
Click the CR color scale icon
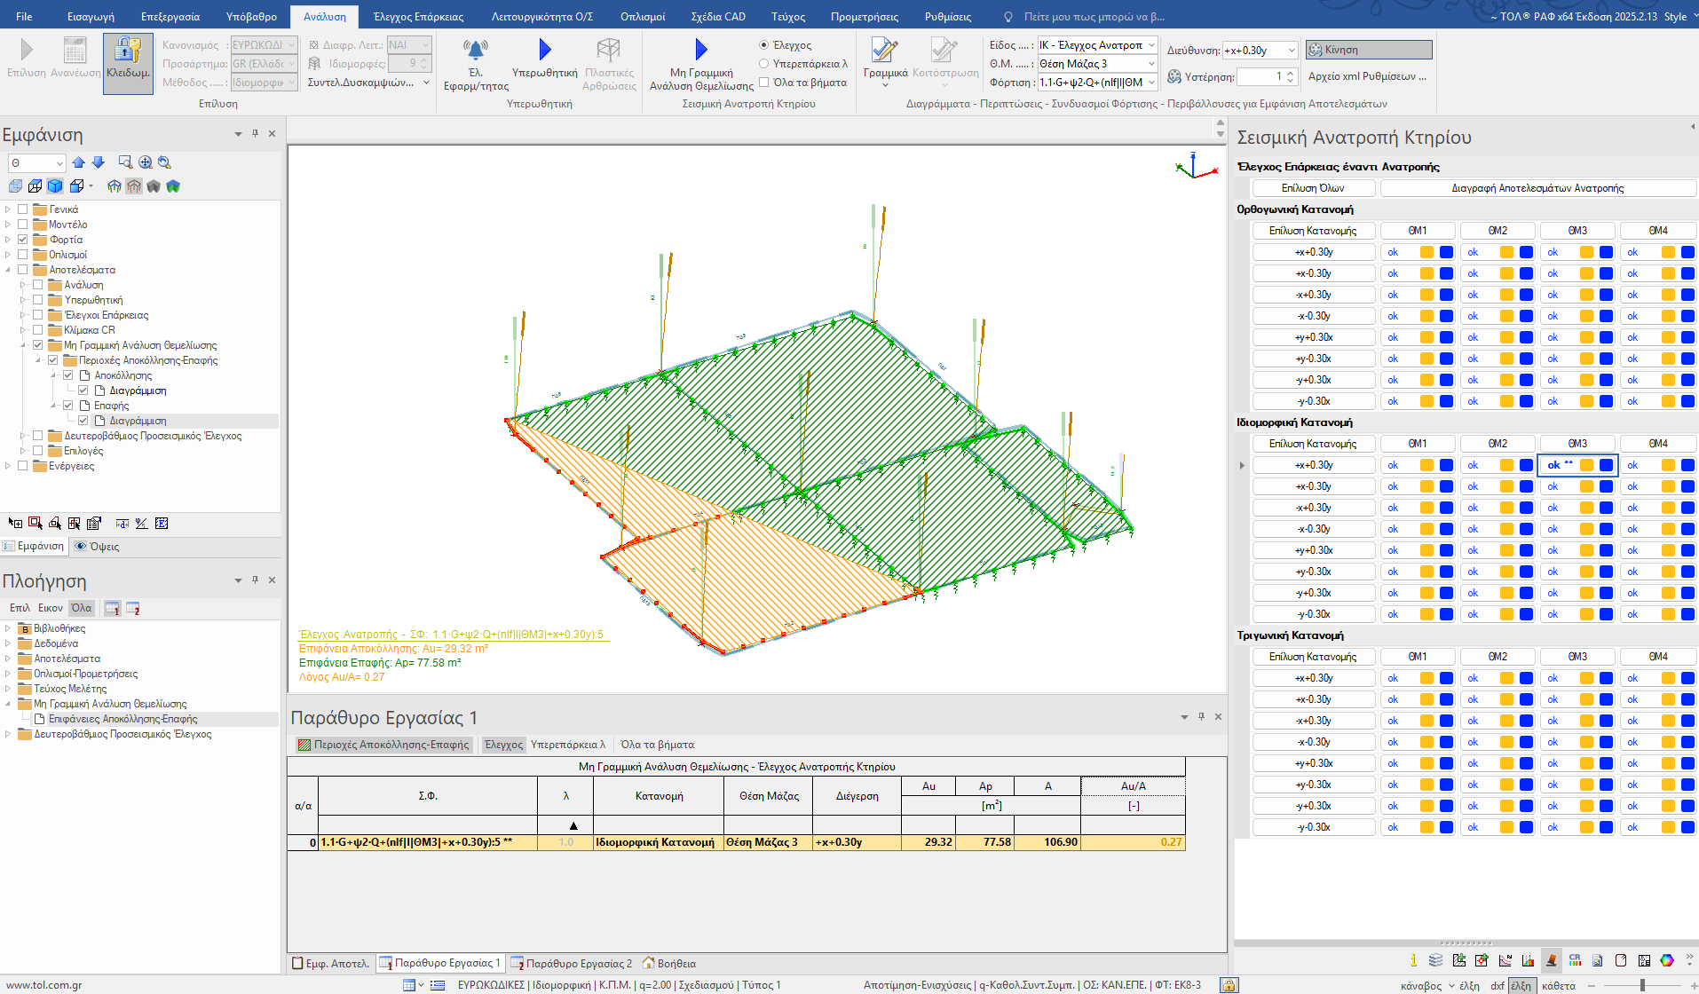1575,960
